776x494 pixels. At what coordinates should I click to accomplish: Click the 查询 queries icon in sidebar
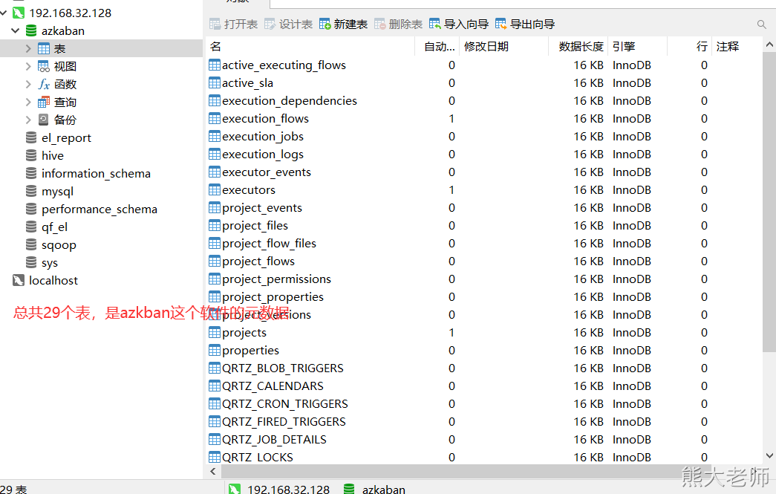click(44, 102)
